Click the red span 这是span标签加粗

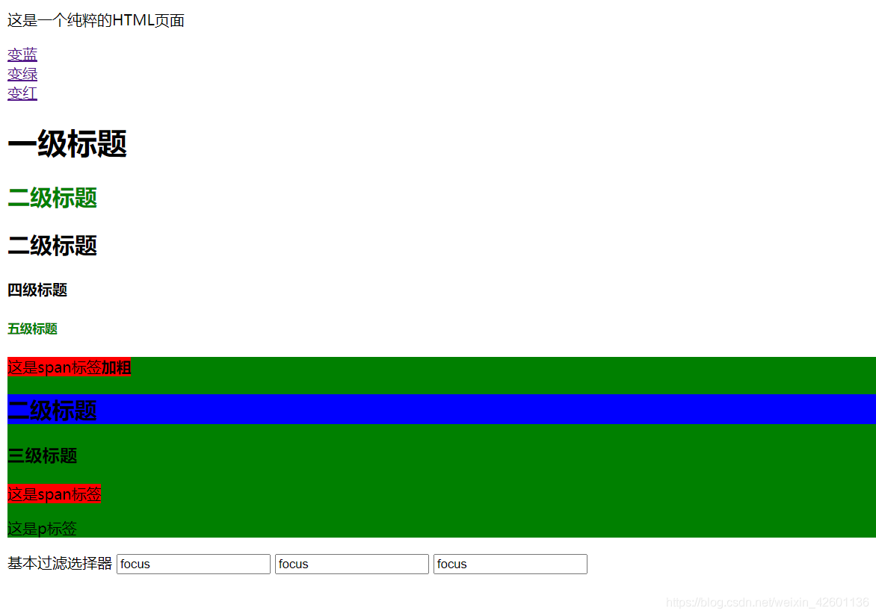(x=69, y=367)
